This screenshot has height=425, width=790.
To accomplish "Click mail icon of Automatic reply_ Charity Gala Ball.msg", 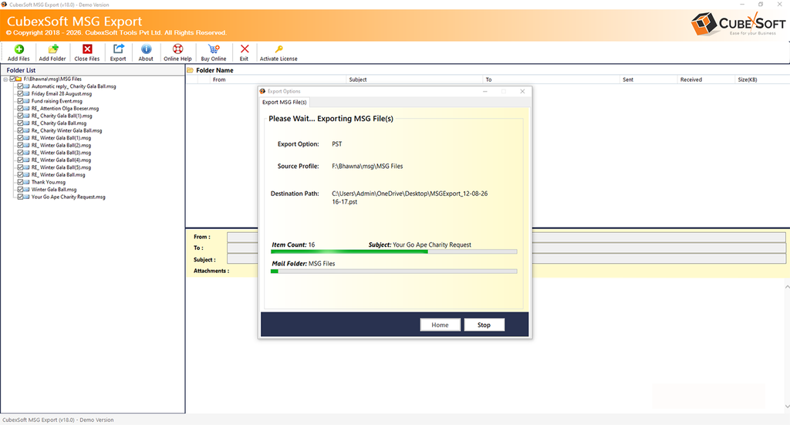I will (x=27, y=86).
